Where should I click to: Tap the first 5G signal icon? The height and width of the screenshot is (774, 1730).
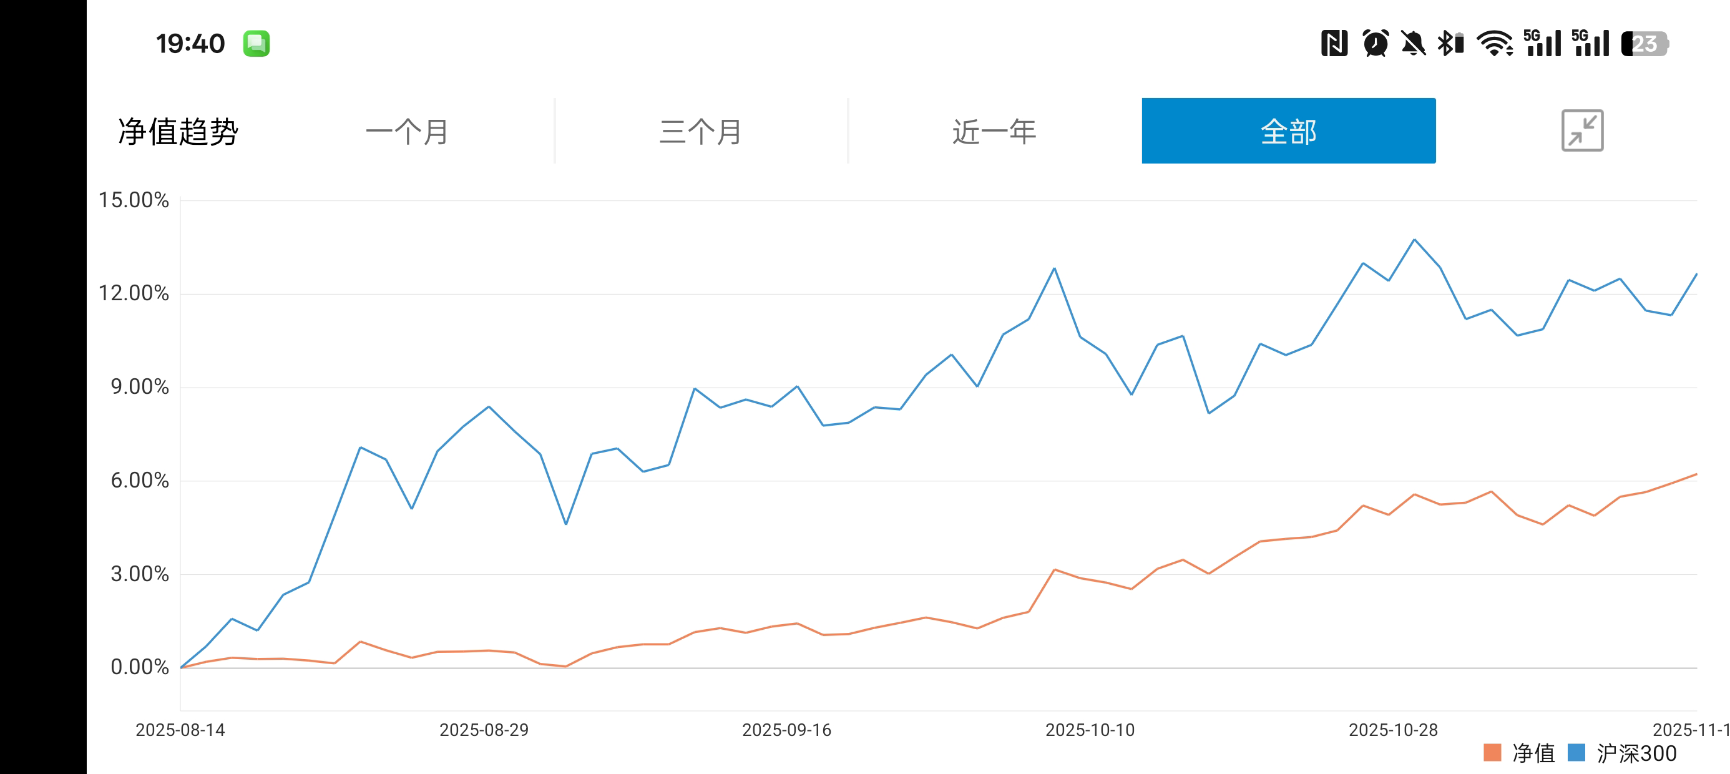[x=1542, y=44]
